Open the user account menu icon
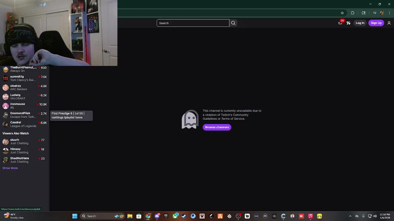Screen dimensions: 394x221 pyautogui.click(x=389, y=23)
